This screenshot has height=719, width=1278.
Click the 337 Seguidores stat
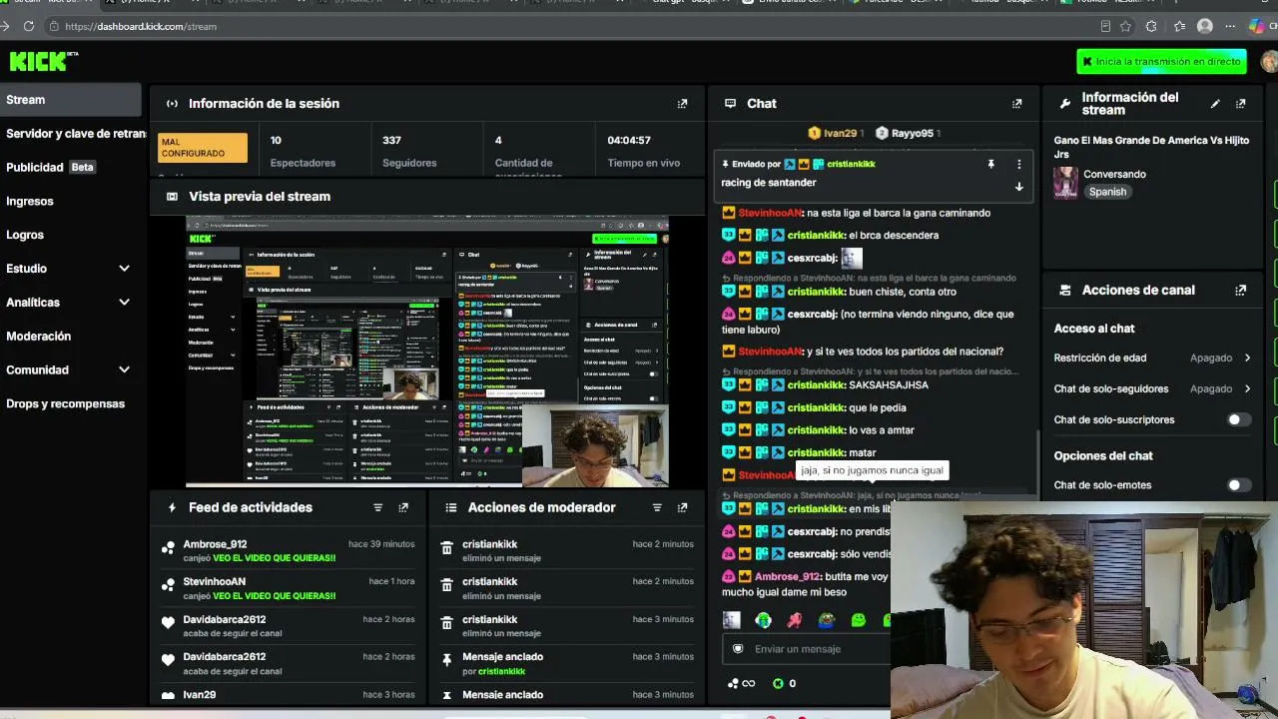[409, 151]
